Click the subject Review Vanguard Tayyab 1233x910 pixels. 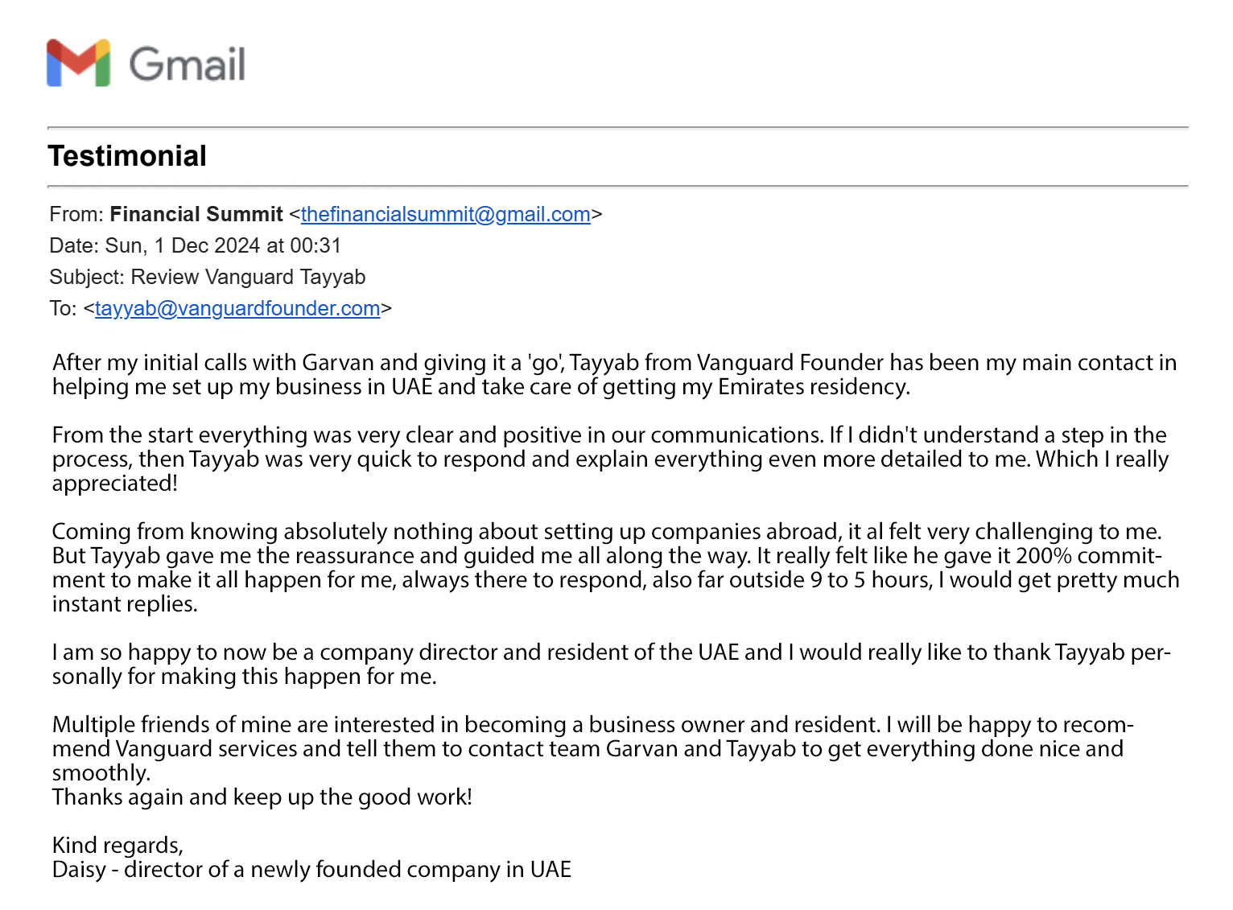[x=248, y=277]
